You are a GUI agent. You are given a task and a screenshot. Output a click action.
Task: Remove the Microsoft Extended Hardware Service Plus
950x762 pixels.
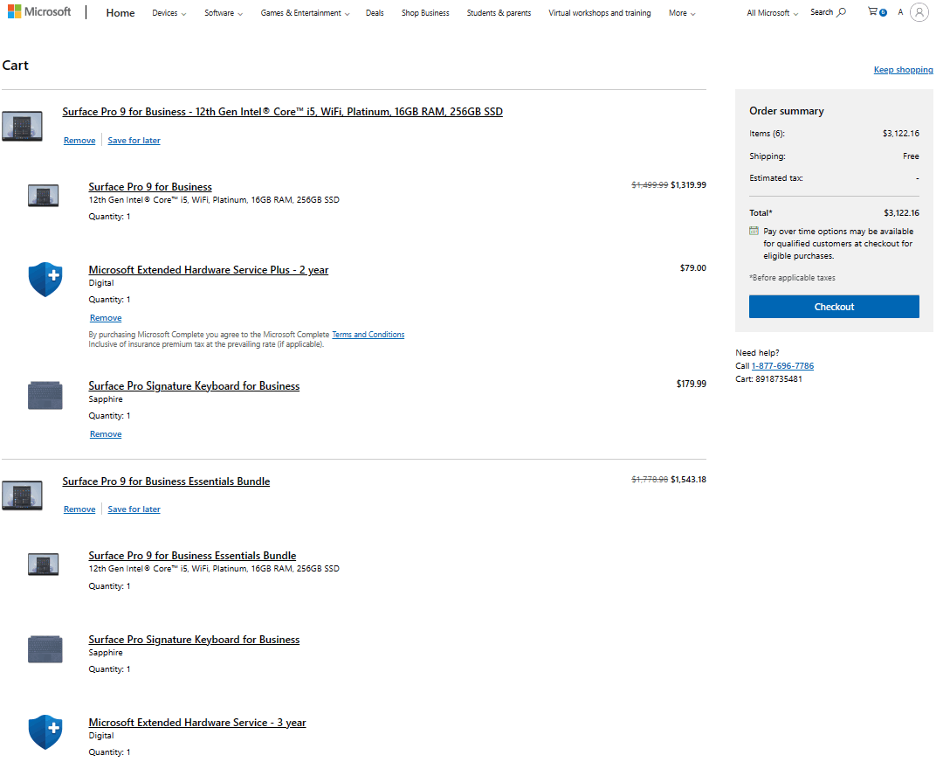(x=105, y=317)
